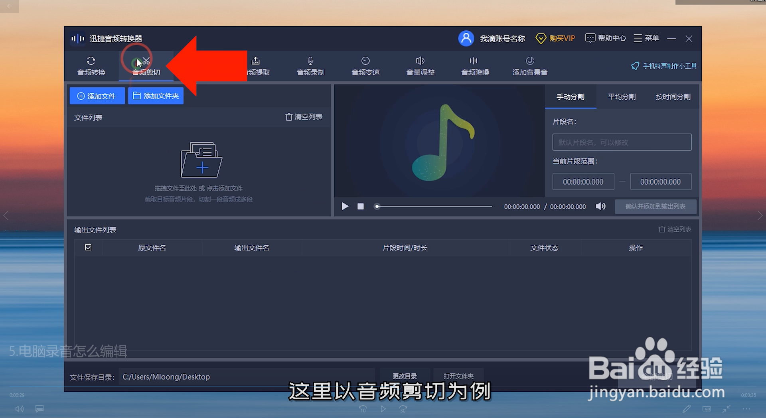Click the speed change clock icon
766x418 pixels.
point(365,61)
